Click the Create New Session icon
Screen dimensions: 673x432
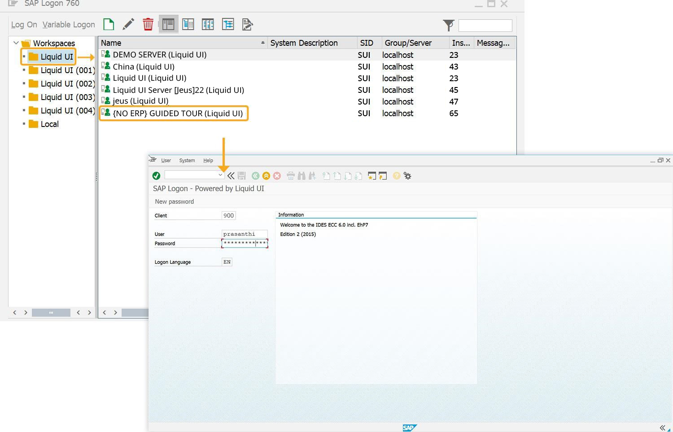[372, 176]
